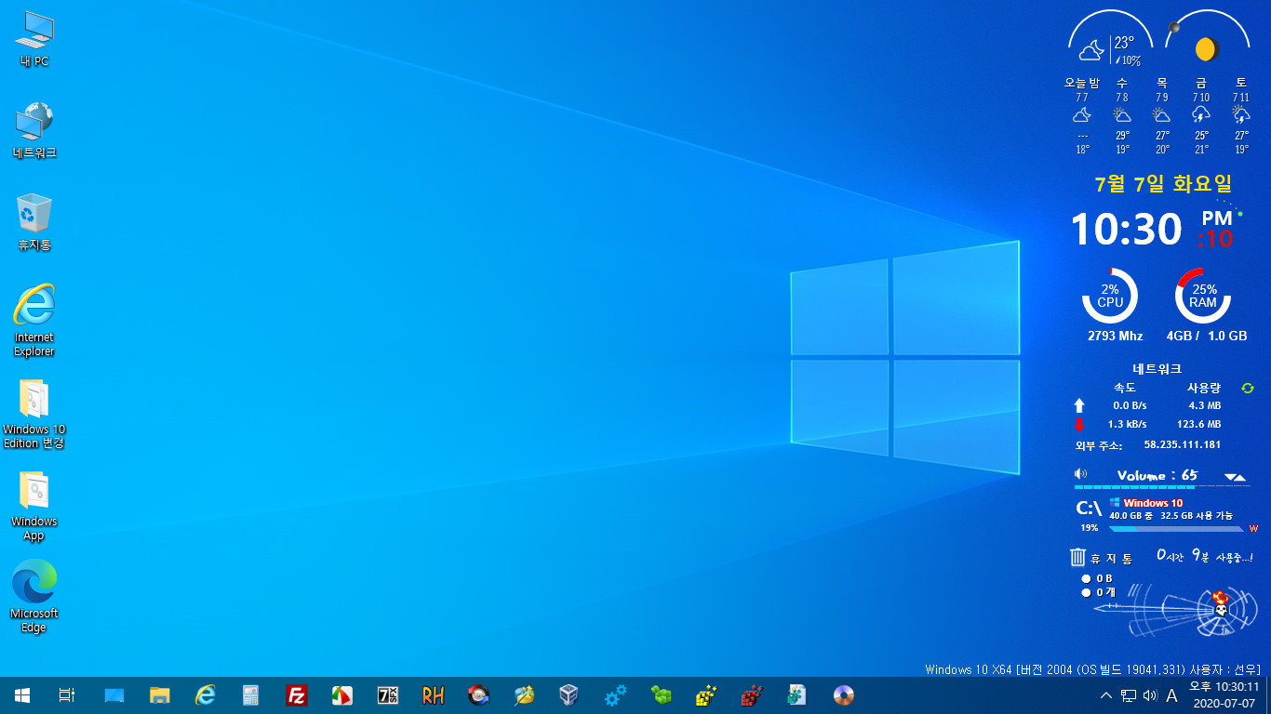
Task: Open the 휴지통 recycle bin desktop icon
Action: click(34, 222)
